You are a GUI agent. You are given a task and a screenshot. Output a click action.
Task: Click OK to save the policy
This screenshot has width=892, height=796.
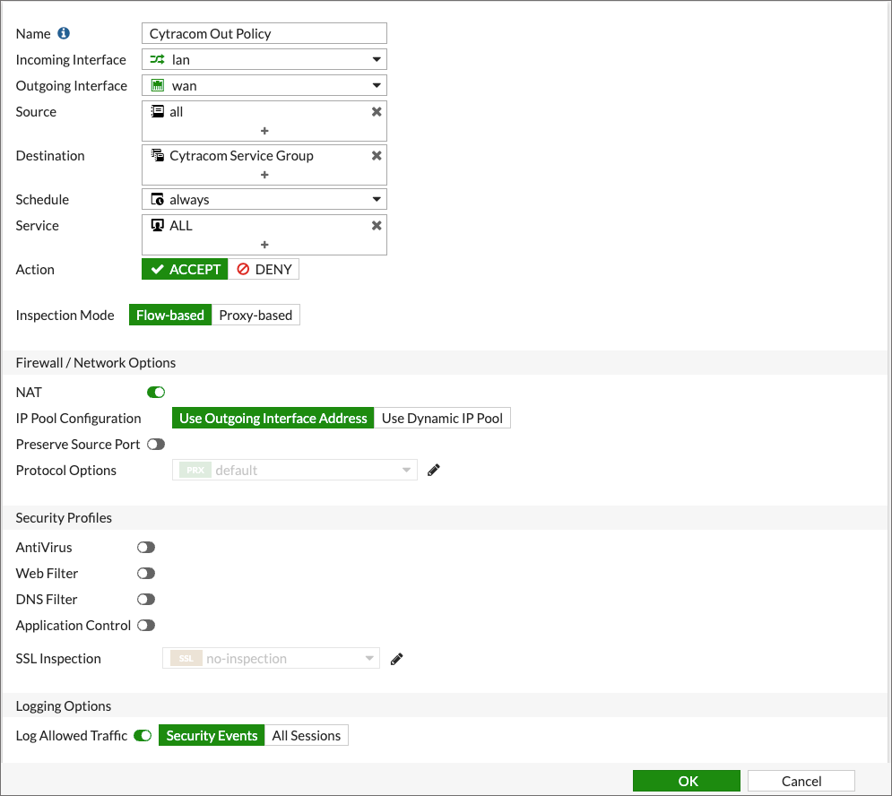[x=687, y=781]
